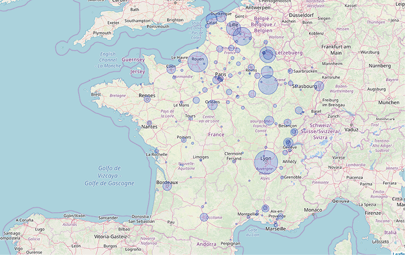Click the circle marker on Lille
This screenshot has width=405, height=255.
point(234,28)
